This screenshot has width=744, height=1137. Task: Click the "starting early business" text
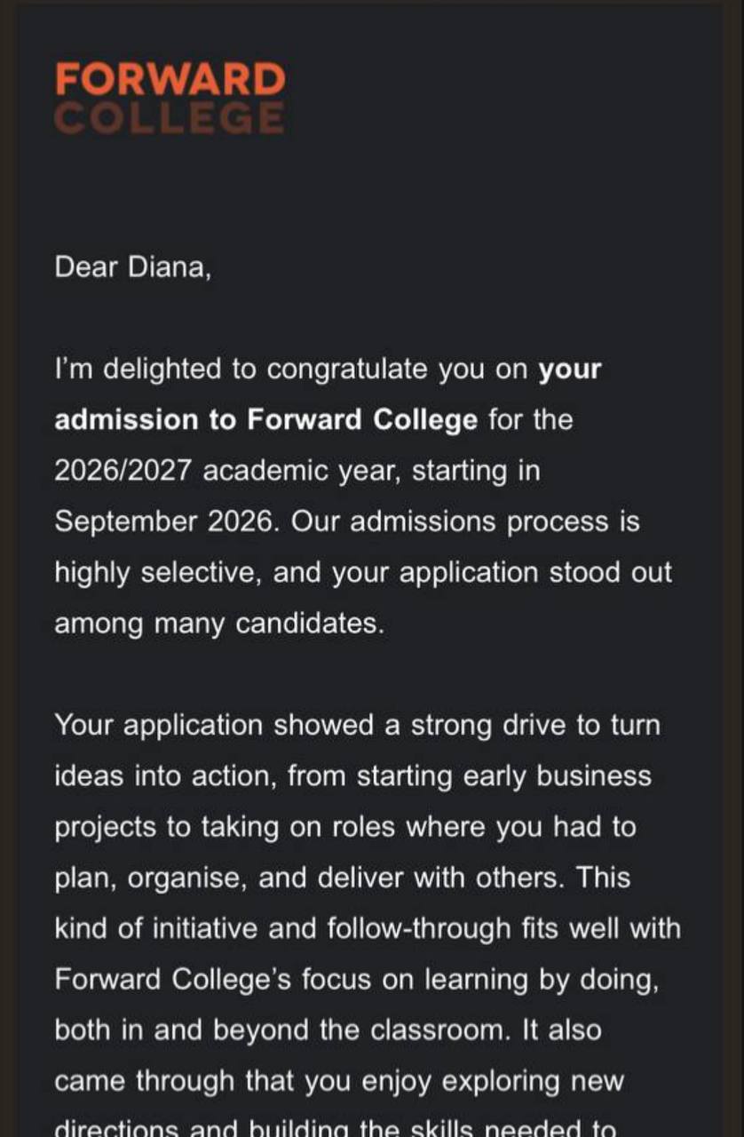click(504, 776)
